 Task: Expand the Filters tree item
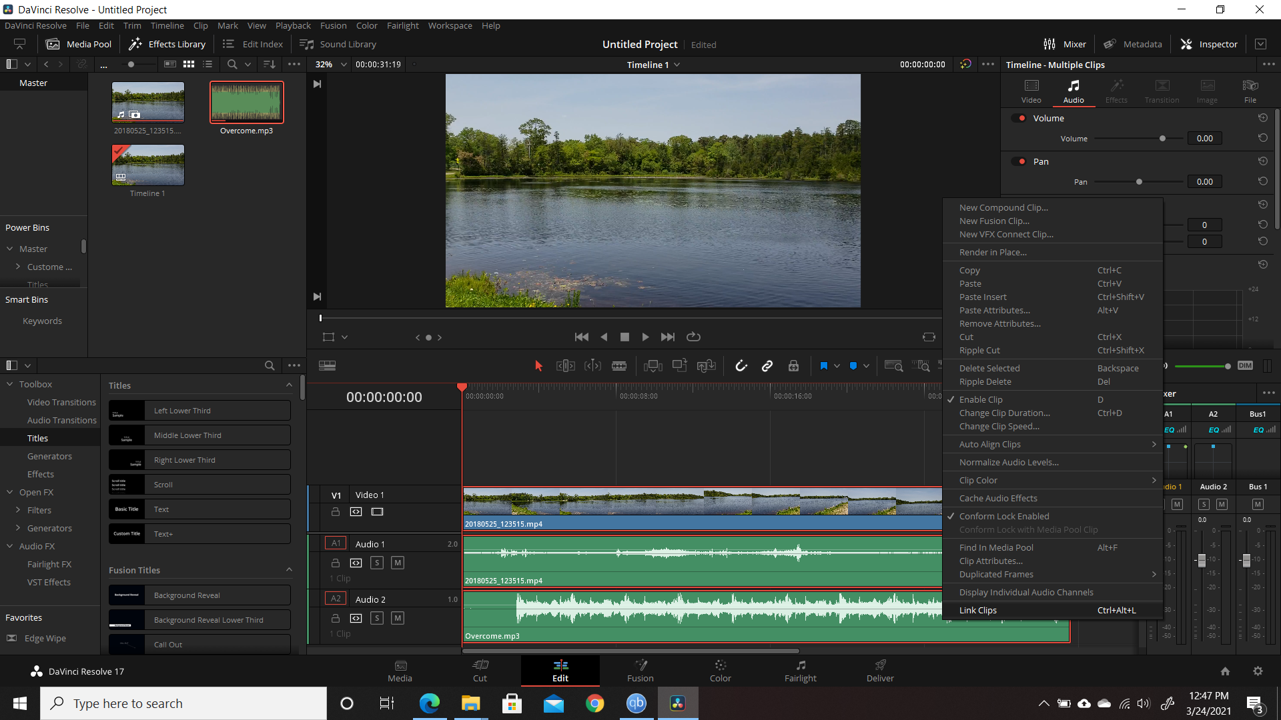pos(18,511)
